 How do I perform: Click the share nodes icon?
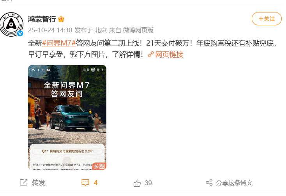[x=209, y=182]
